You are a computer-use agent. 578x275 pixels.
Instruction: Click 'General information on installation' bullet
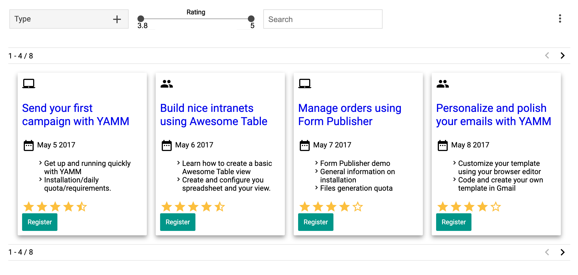pos(357,176)
